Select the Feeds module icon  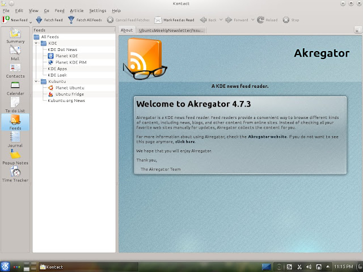(x=15, y=122)
